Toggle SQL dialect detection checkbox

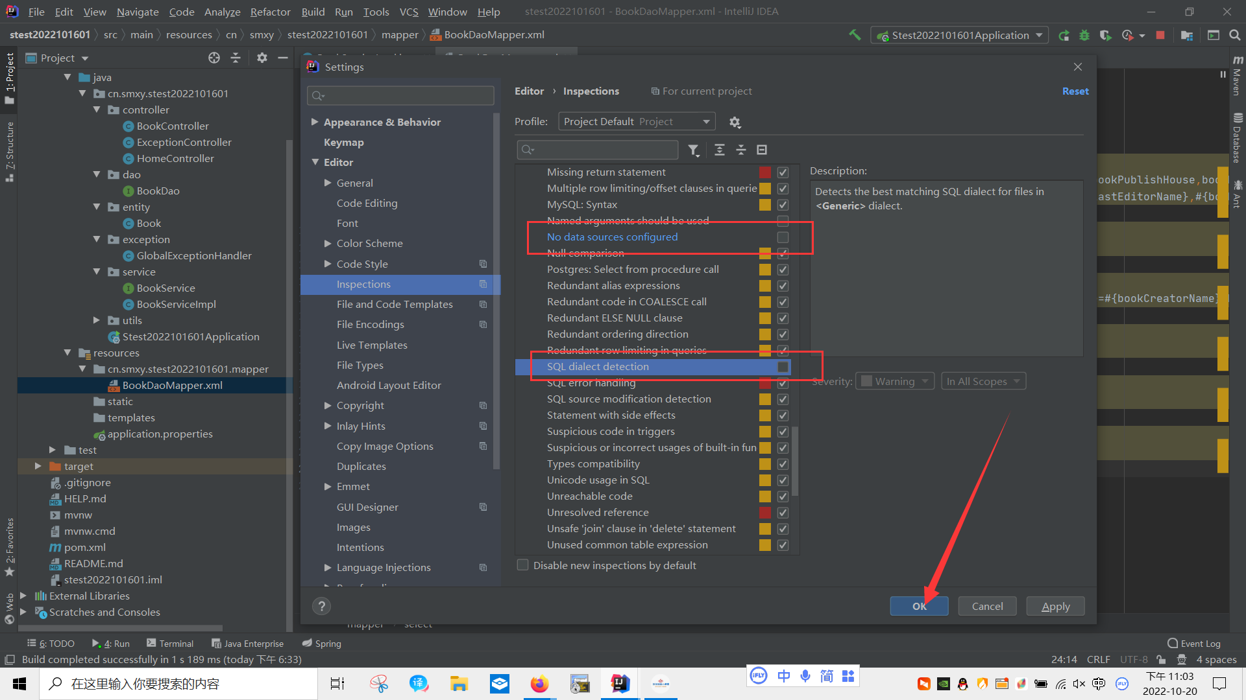click(x=783, y=367)
